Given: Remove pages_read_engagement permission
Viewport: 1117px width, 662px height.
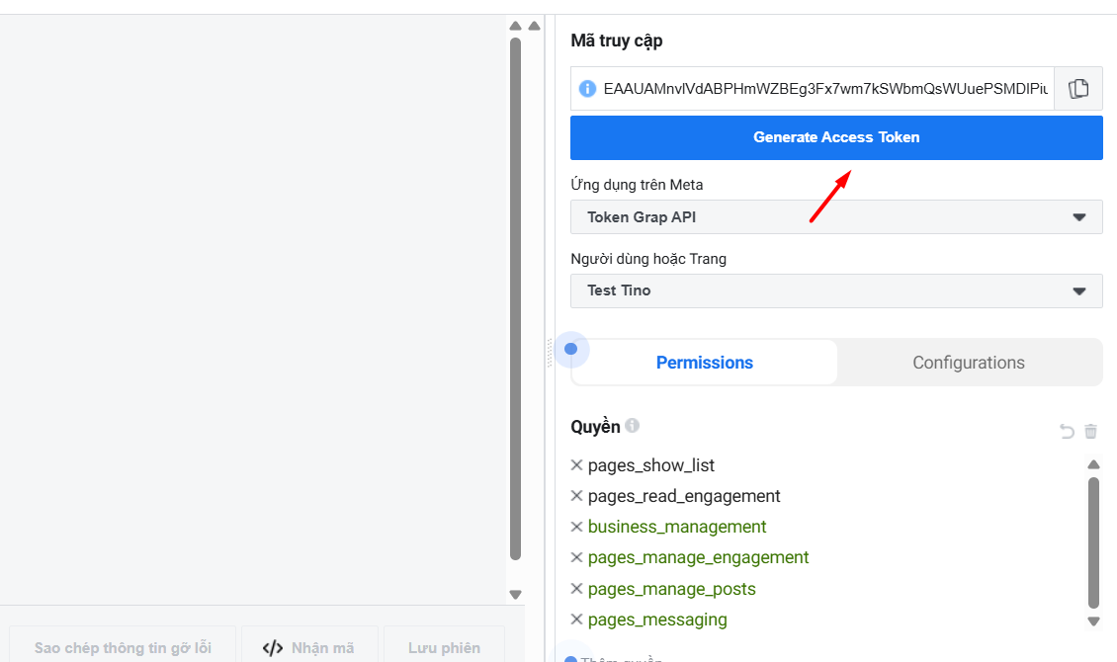Looking at the screenshot, I should click(577, 495).
